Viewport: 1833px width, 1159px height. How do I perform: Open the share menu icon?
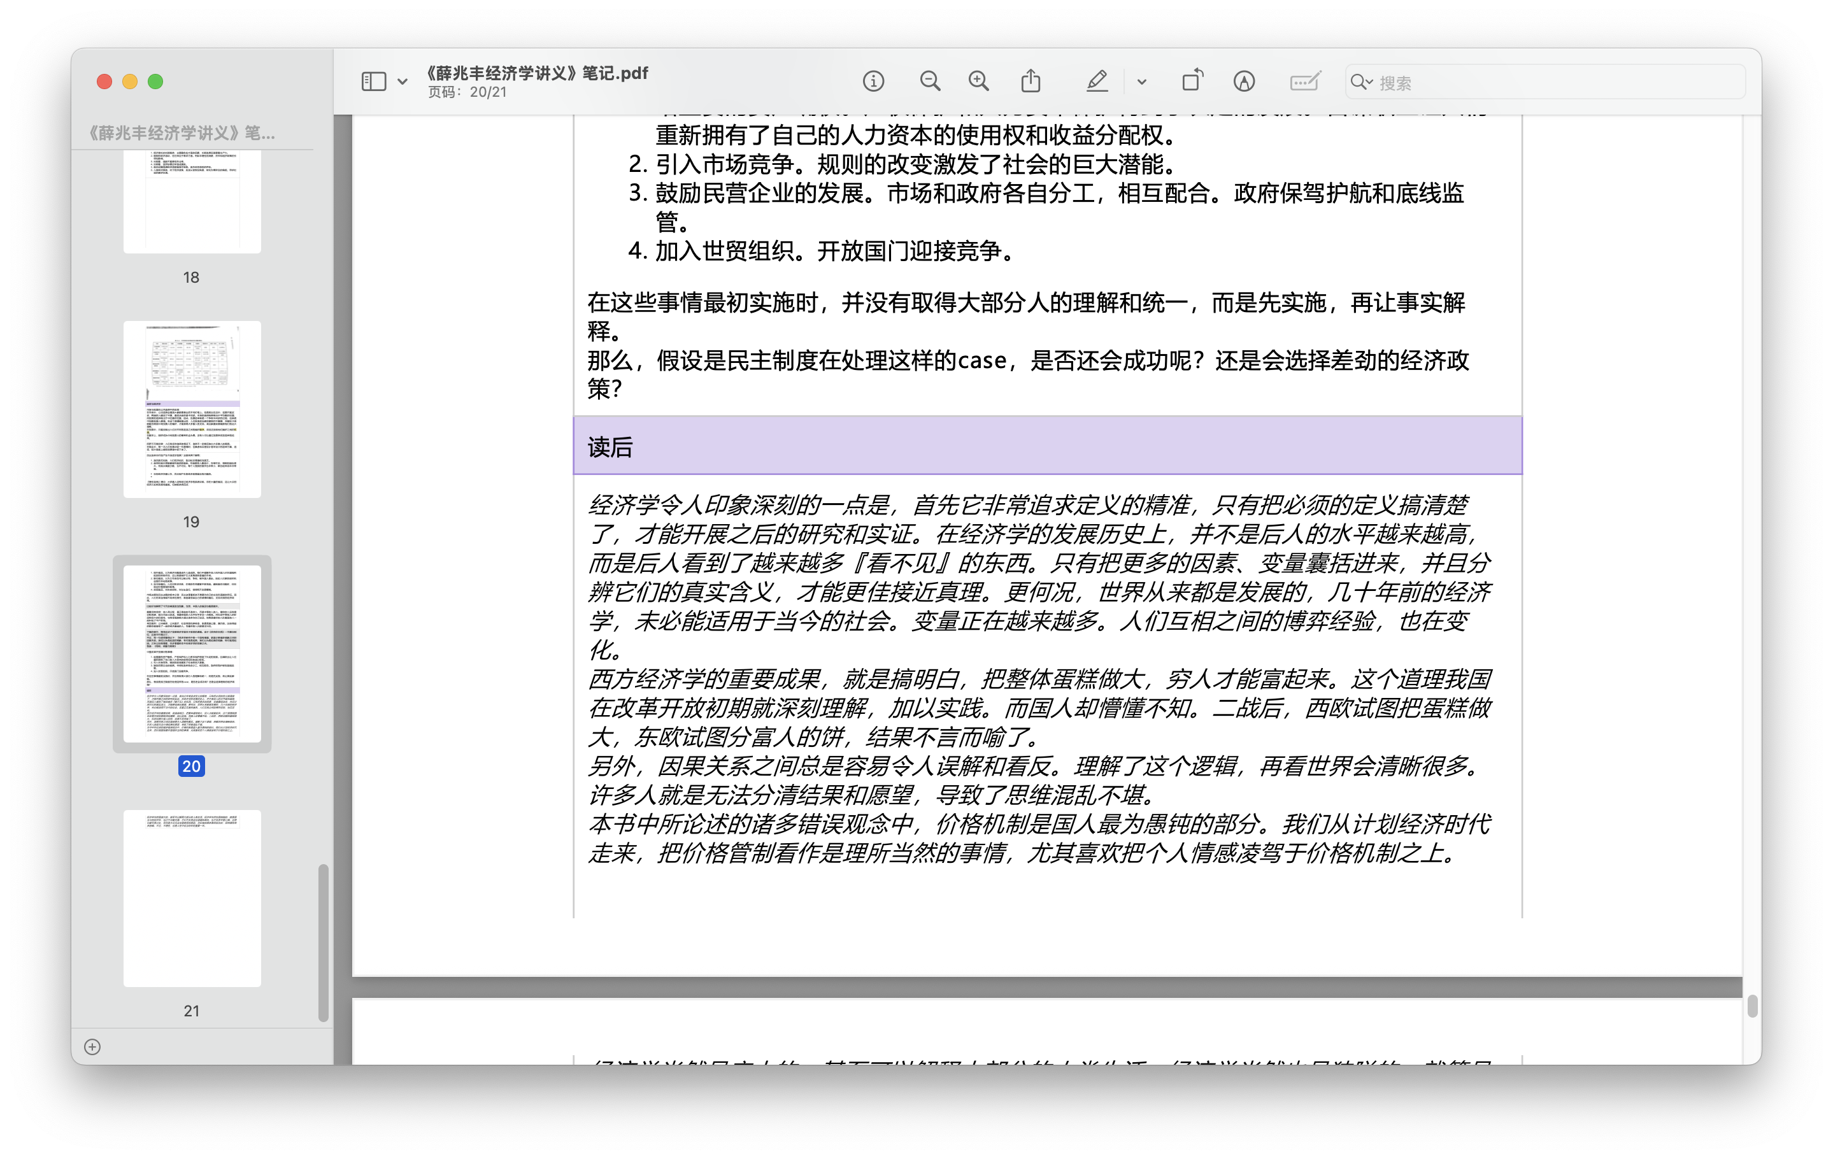click(1031, 82)
